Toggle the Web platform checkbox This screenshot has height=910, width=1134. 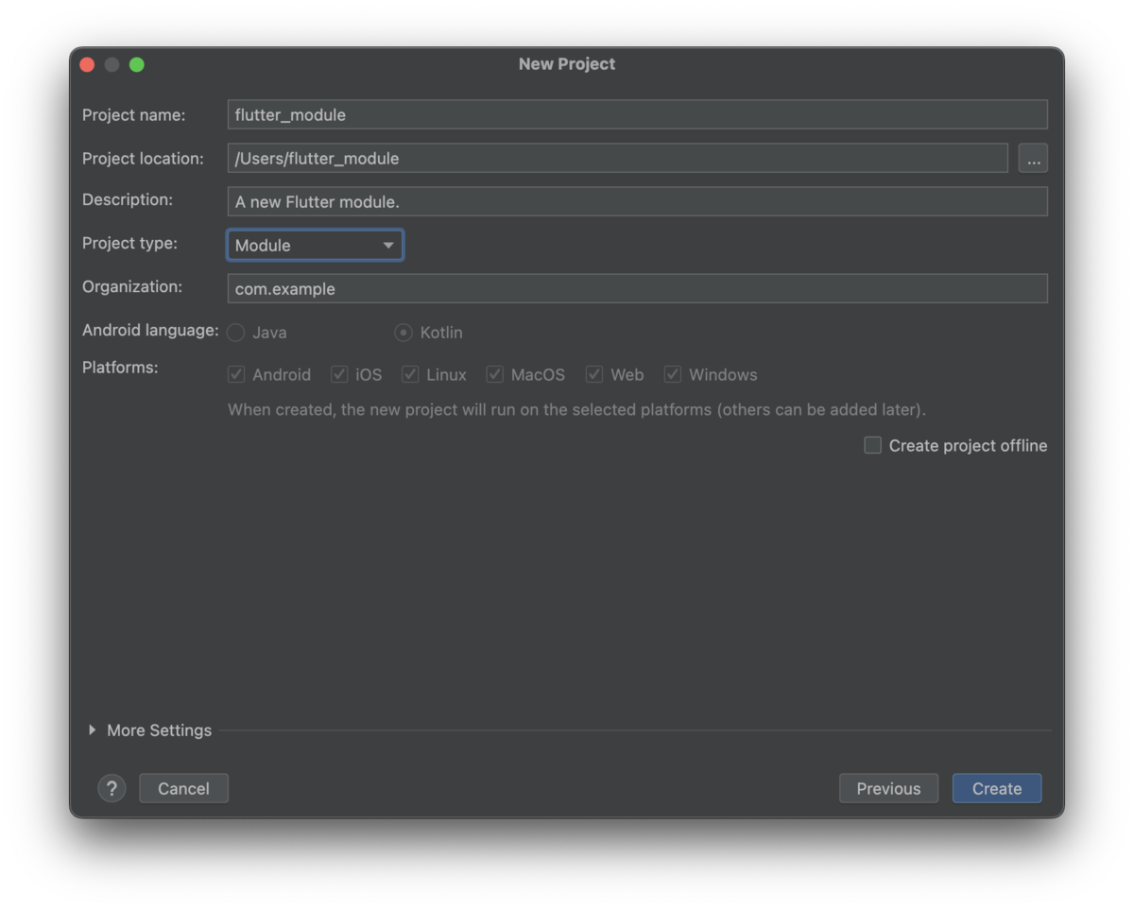[x=594, y=374]
